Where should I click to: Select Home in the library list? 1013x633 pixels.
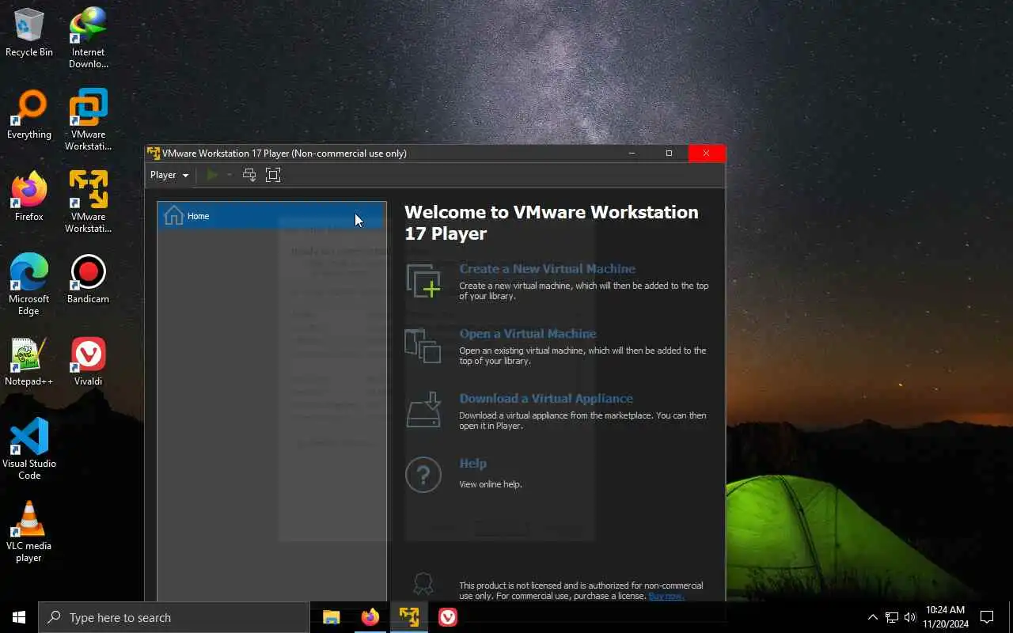click(271, 216)
